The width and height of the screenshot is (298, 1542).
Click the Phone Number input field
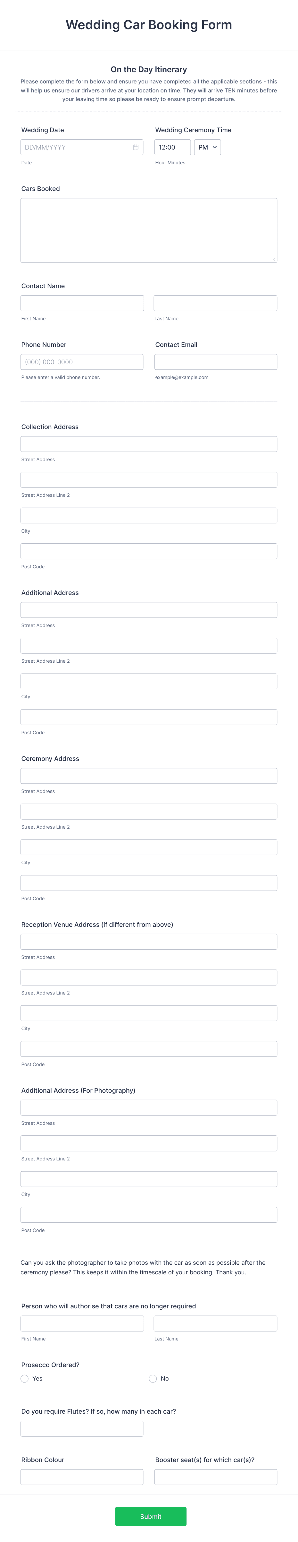[82, 362]
